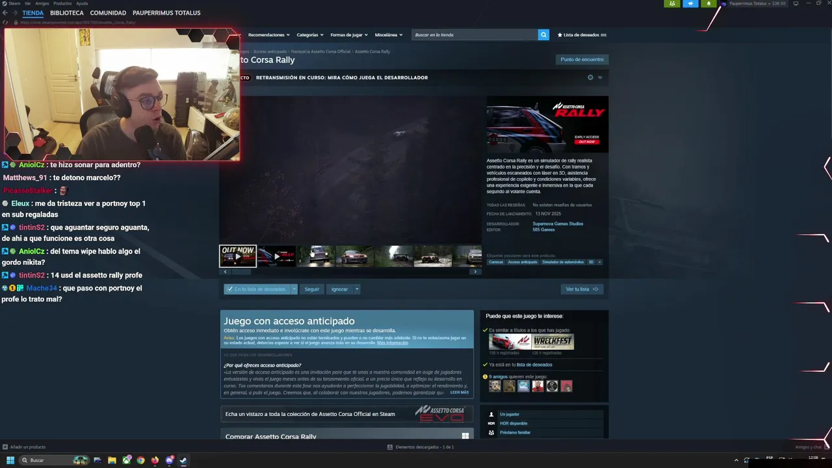Viewport: 832px width, 468px height.
Task: Click the Big Picture mode monitor icon
Action: point(796,3)
